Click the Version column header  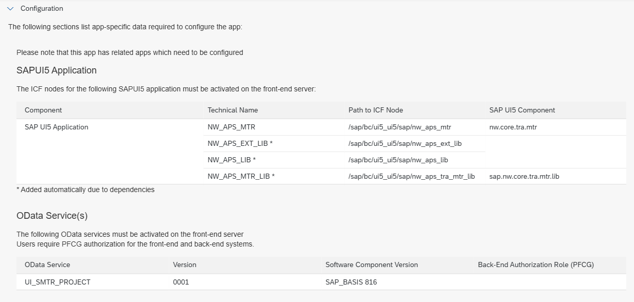click(x=185, y=265)
